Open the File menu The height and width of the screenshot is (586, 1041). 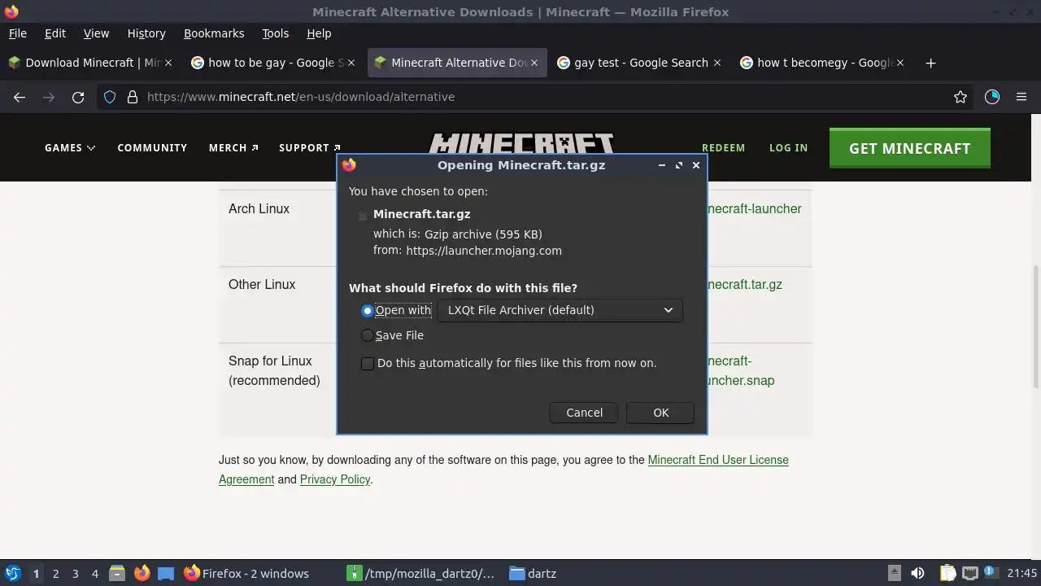click(x=17, y=33)
